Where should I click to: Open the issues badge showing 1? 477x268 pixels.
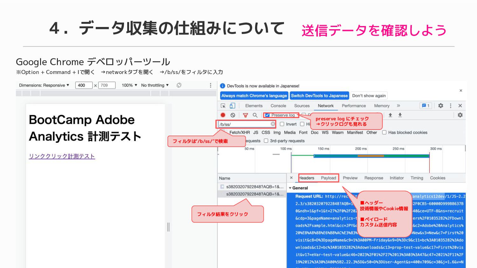click(425, 106)
